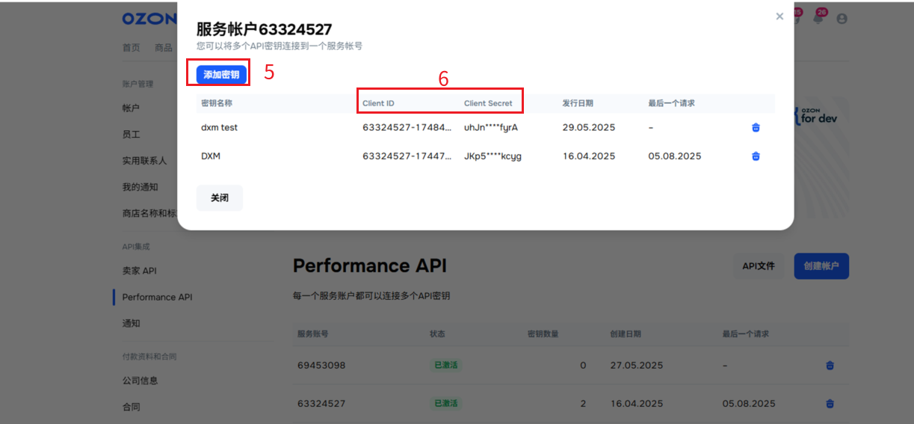Click client secret uhJn****fyrA
Image resolution: width=914 pixels, height=424 pixels.
(x=491, y=128)
